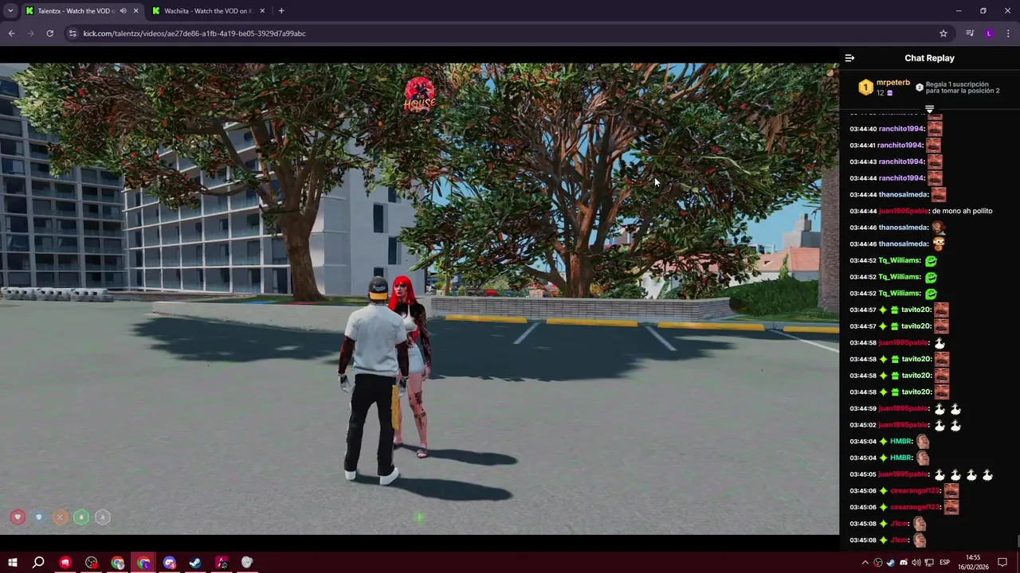The height and width of the screenshot is (573, 1020).
Task: Reload the current page
Action: pyautogui.click(x=49, y=33)
